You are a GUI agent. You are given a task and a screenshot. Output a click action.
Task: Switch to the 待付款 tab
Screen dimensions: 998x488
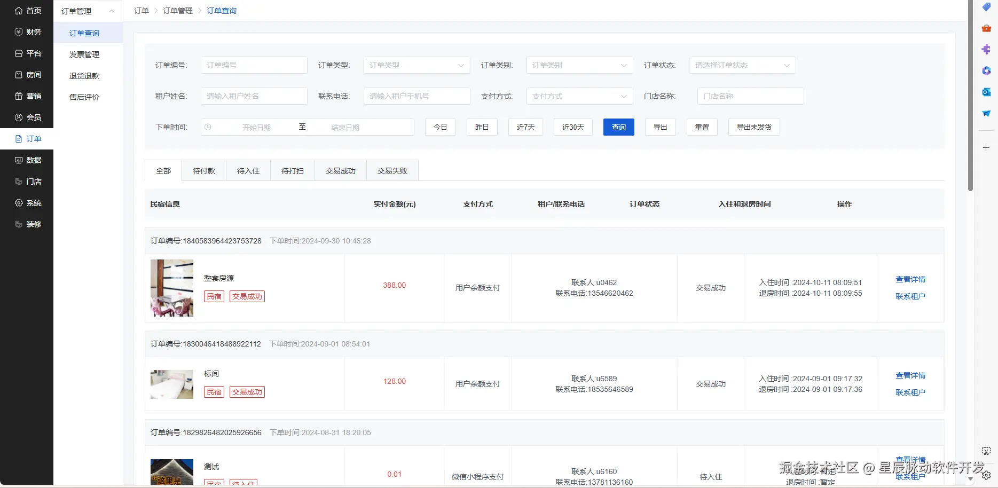(x=204, y=171)
